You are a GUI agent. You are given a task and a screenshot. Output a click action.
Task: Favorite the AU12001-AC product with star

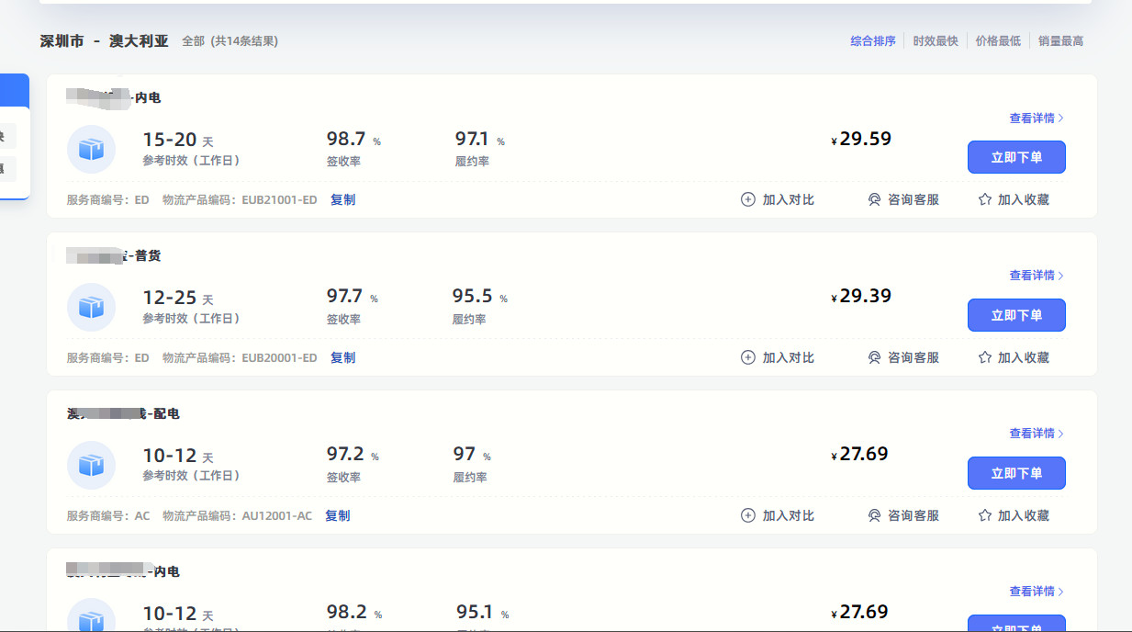pos(1014,515)
